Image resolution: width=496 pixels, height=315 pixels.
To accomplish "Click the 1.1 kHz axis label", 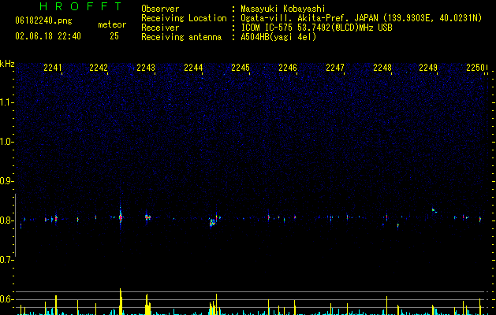I will coord(6,102).
